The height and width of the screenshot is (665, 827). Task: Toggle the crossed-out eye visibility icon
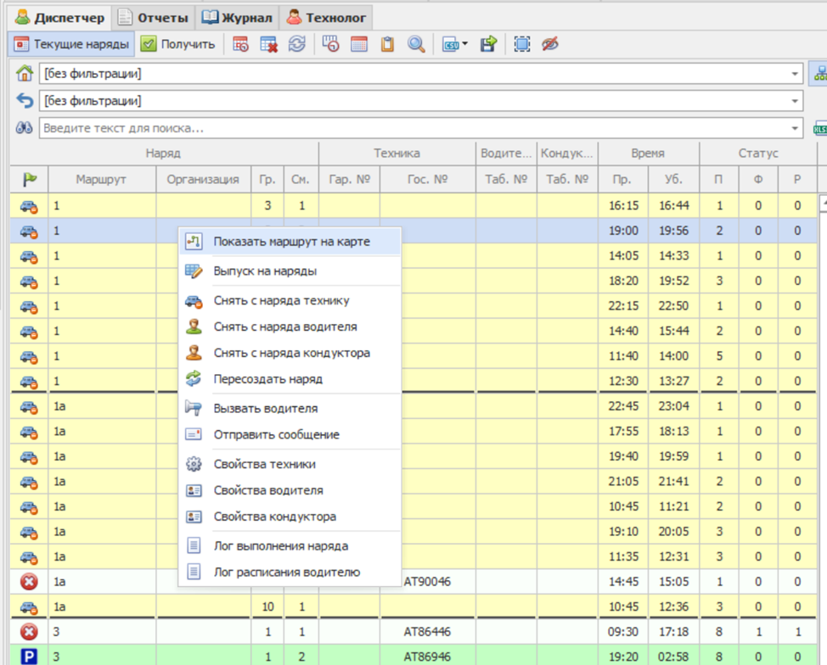[550, 44]
